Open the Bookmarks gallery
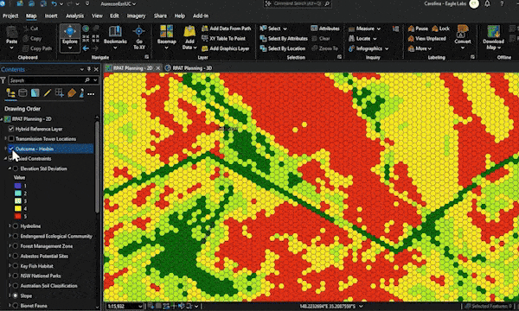The image size is (519, 311). [115, 37]
